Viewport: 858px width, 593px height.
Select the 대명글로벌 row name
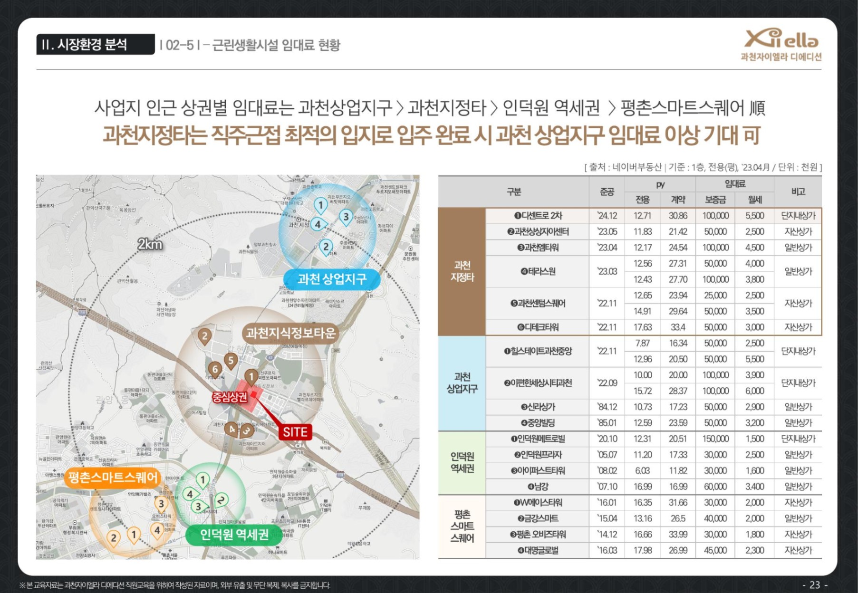pyautogui.click(x=538, y=550)
